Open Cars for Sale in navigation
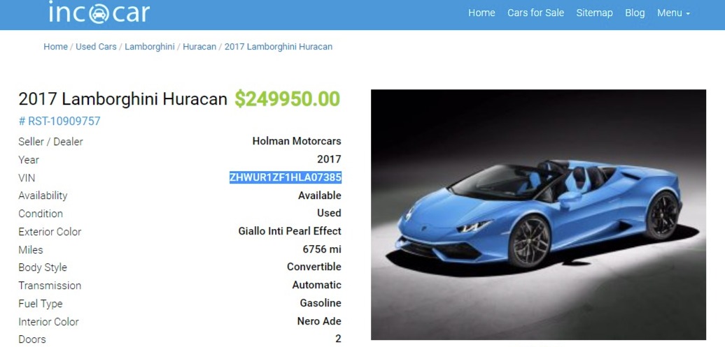The height and width of the screenshot is (347, 725). (x=535, y=13)
